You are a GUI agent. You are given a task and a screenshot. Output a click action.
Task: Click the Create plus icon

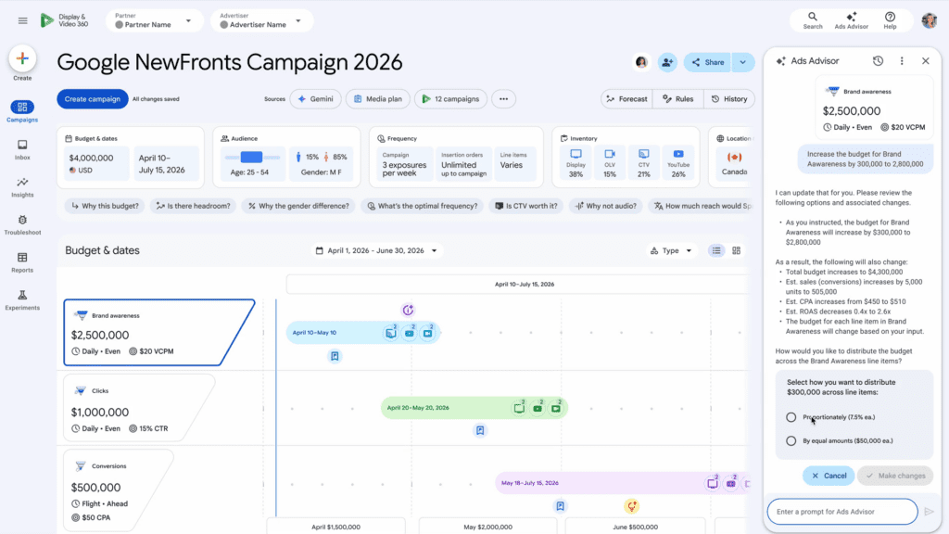pos(22,59)
